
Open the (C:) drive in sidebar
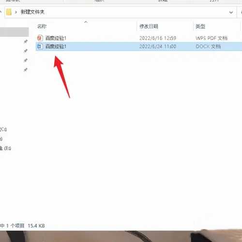point(3,129)
